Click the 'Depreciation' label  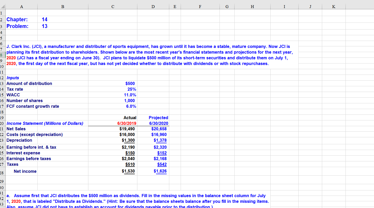tap(19, 140)
